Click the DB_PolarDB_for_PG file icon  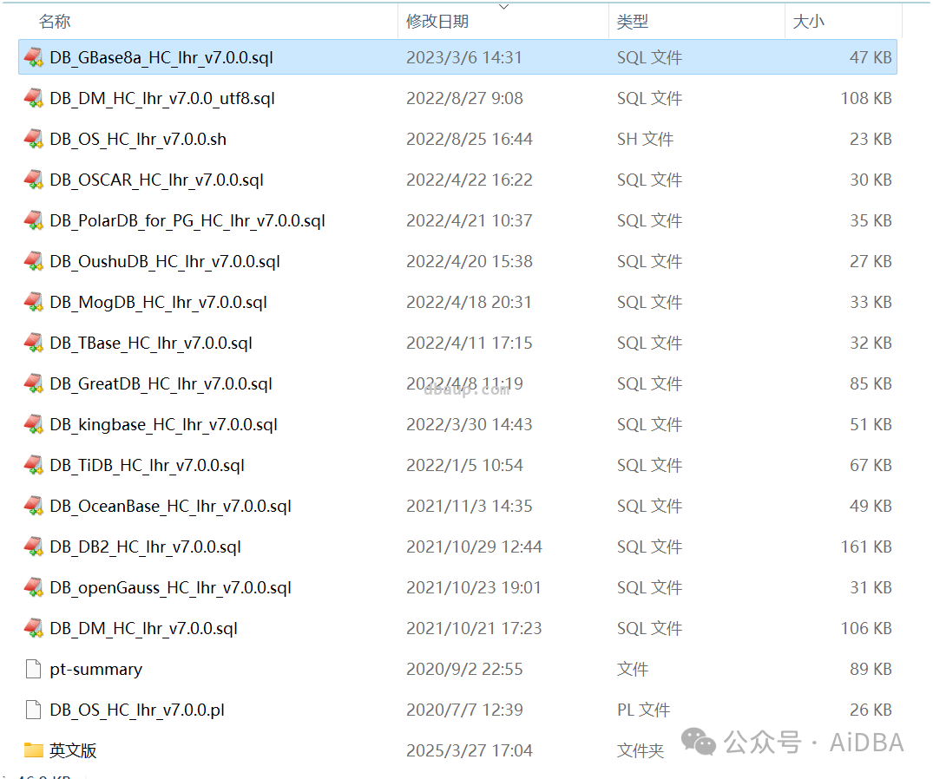[x=33, y=220]
